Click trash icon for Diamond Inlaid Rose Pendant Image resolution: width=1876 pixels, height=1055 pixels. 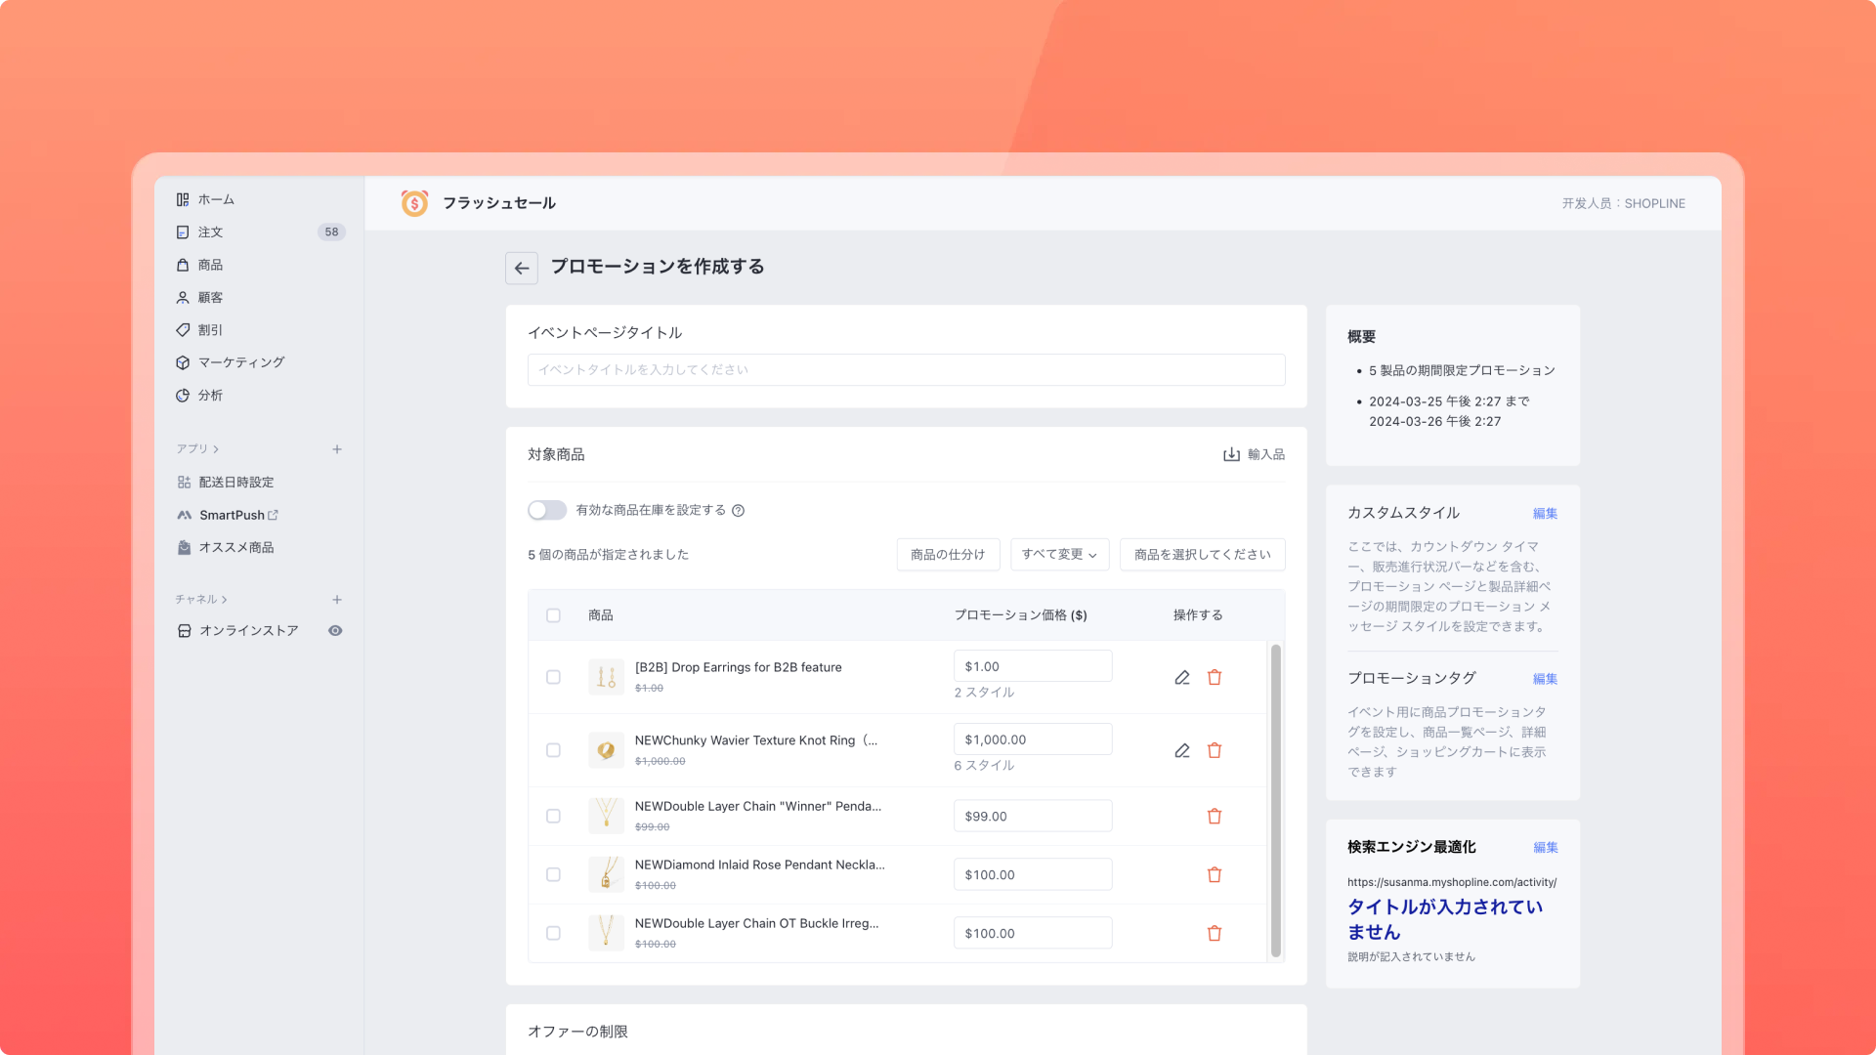click(1215, 874)
